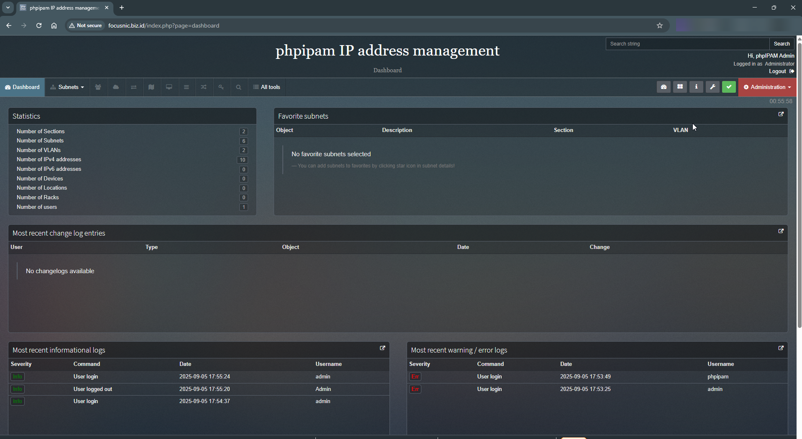Click the magnifier search icon in the navbar
802x439 pixels.
(238, 87)
